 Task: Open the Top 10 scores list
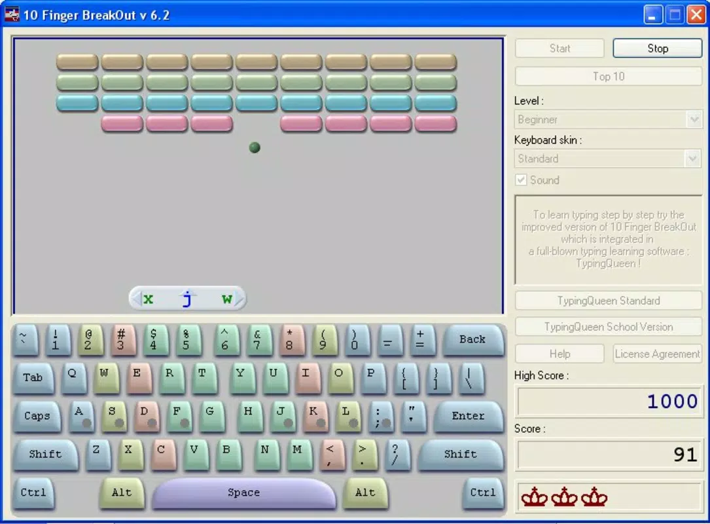click(609, 76)
